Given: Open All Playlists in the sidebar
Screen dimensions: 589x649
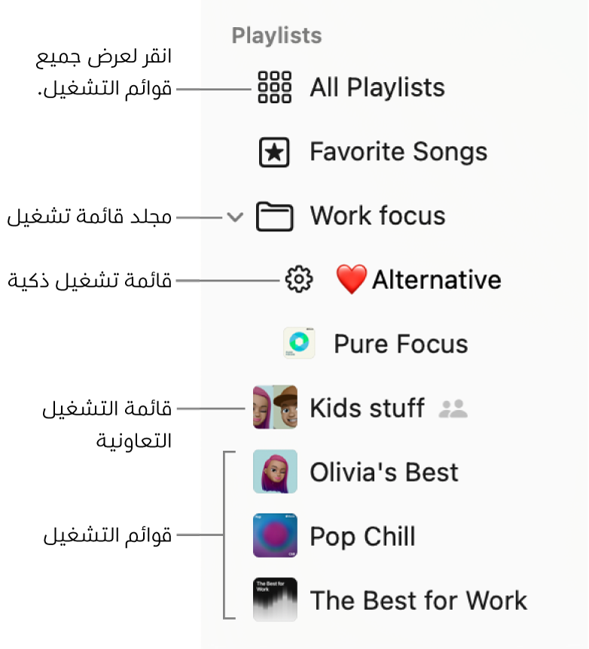Looking at the screenshot, I should tap(377, 88).
